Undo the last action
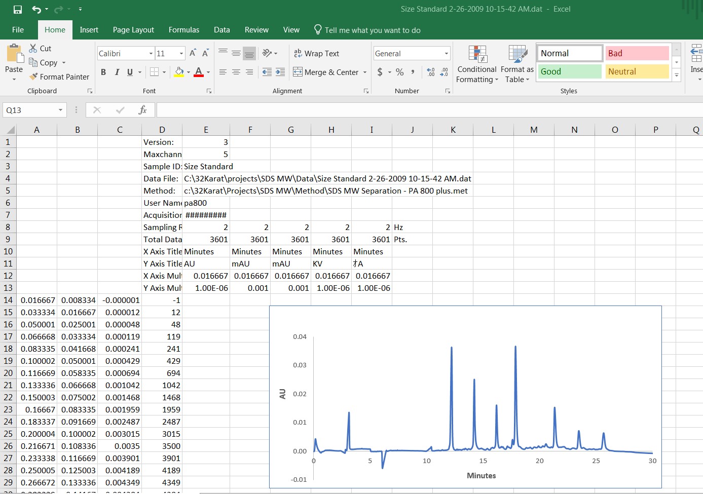This screenshot has height=494, width=703. 36,9
